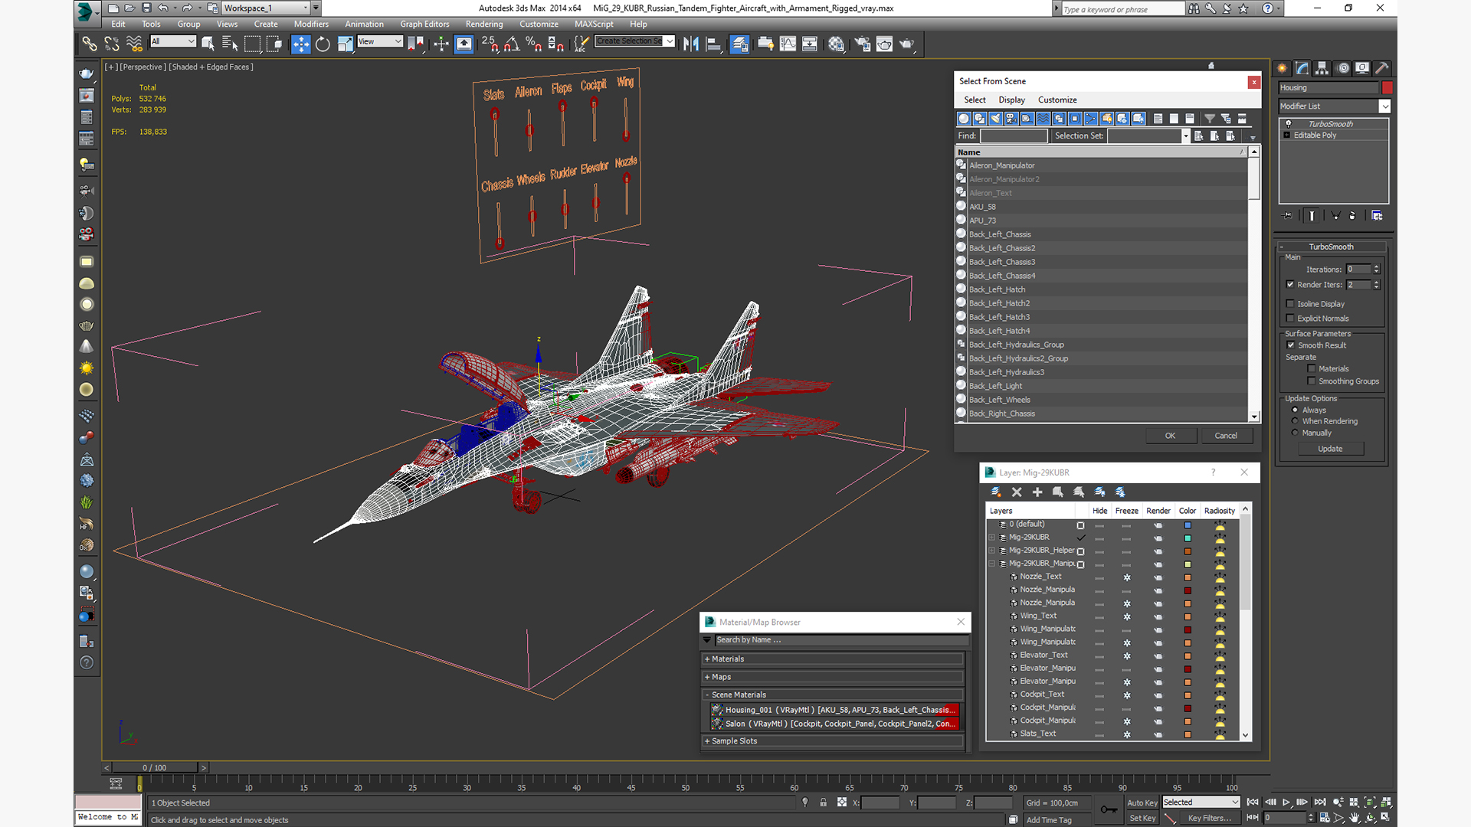Click the Auto Key button
Image resolution: width=1471 pixels, height=827 pixels.
1142,803
